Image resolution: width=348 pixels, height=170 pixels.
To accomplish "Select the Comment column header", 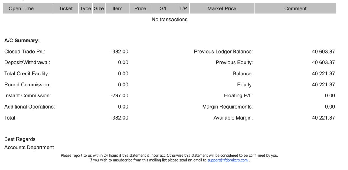I will (x=295, y=8).
